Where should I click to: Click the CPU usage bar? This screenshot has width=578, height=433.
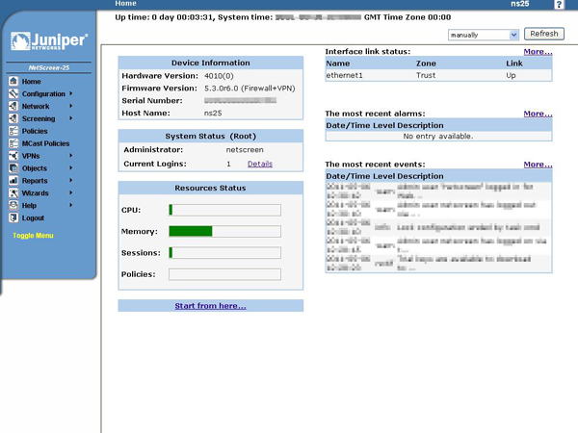(x=224, y=210)
